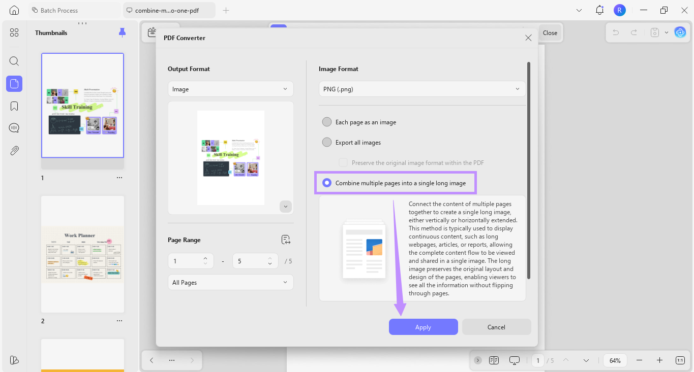The height and width of the screenshot is (372, 694).
Task: Select the Thumbnails panel icon
Action: click(x=14, y=83)
